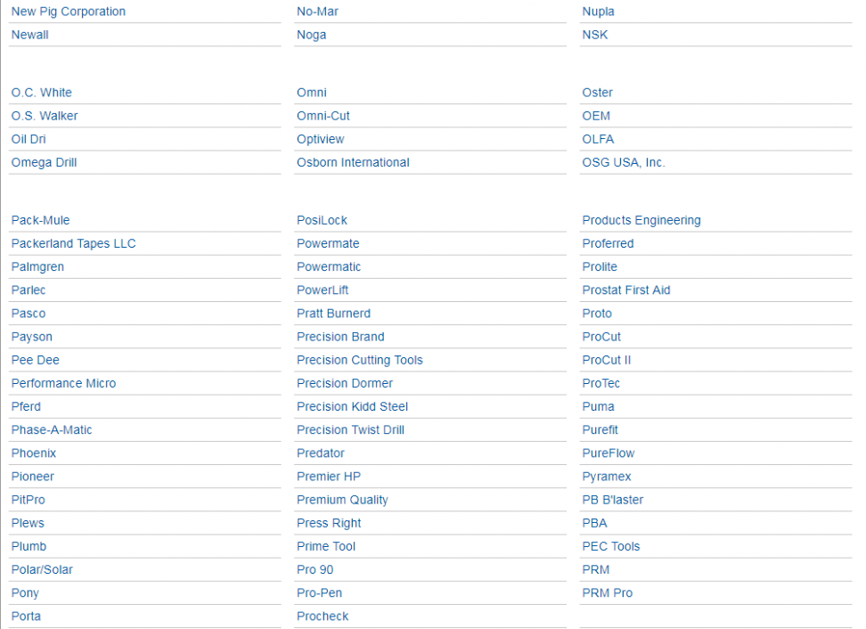
Task: Go to the Polar/Solar brand
Action: [x=42, y=569]
